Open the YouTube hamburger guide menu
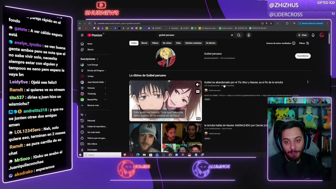Screen dimensions: 336x189 click(82, 35)
